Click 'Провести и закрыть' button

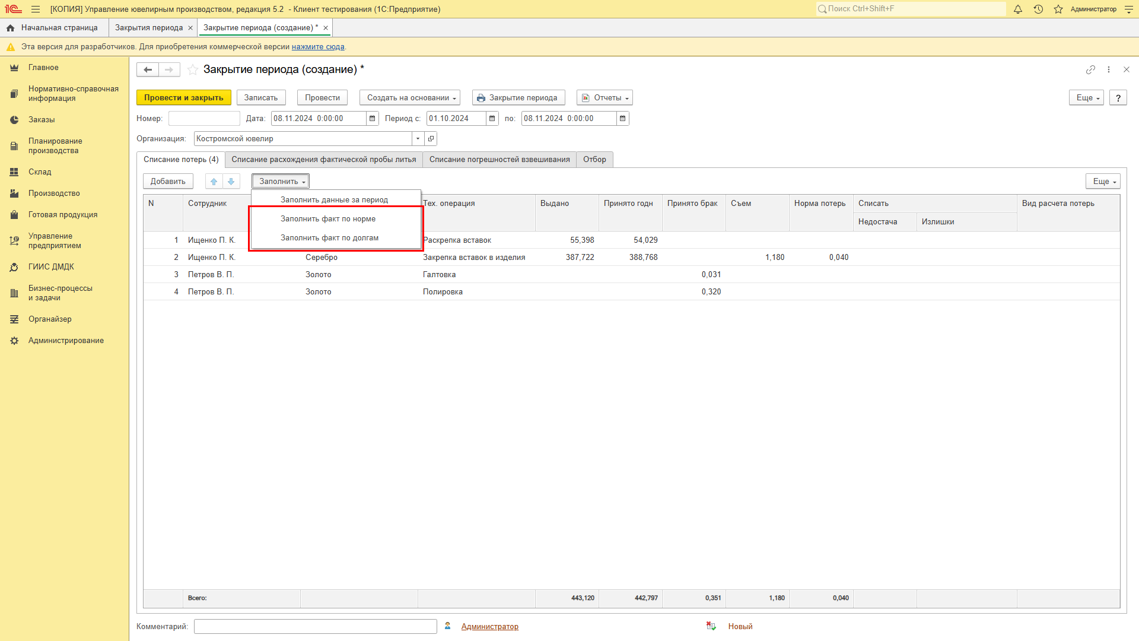pyautogui.click(x=184, y=98)
